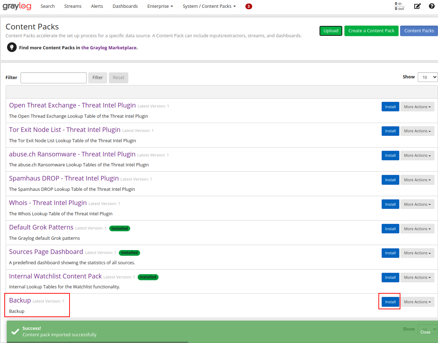Click installed badge on Internal Watchlist pack

(148, 277)
